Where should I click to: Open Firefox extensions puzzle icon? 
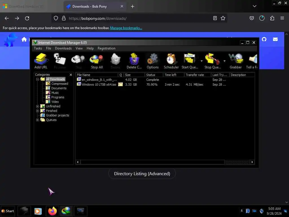pos(272,18)
